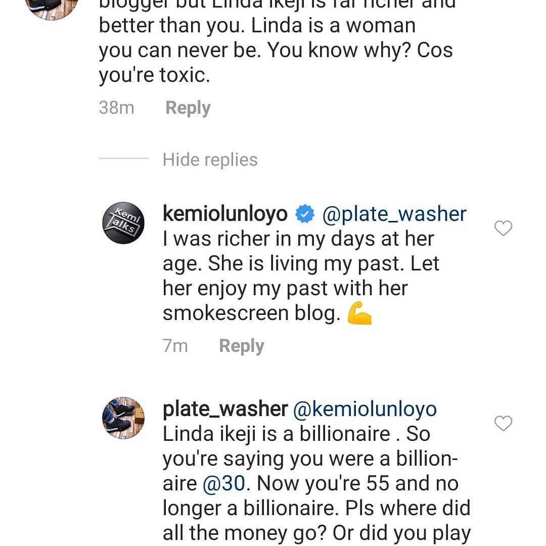Screen dimensions: 546x546
Task: Tap the 7m timestamp
Action: [175, 346]
